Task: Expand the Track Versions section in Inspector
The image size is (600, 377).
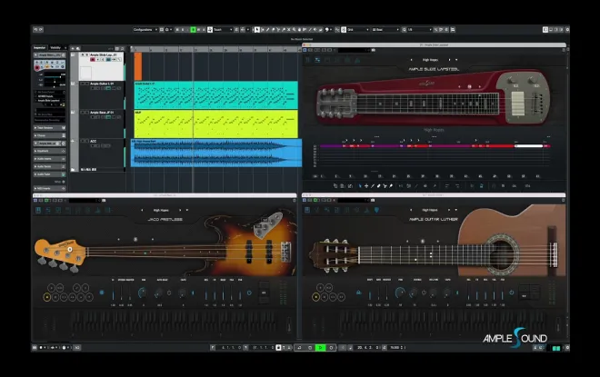Action: pyautogui.click(x=50, y=128)
